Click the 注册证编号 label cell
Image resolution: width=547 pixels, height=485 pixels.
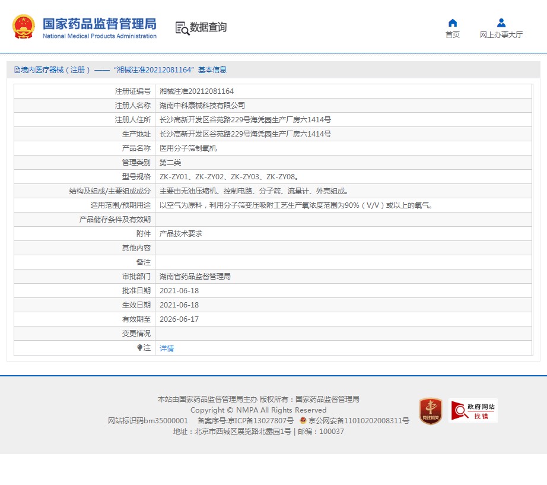84,91
